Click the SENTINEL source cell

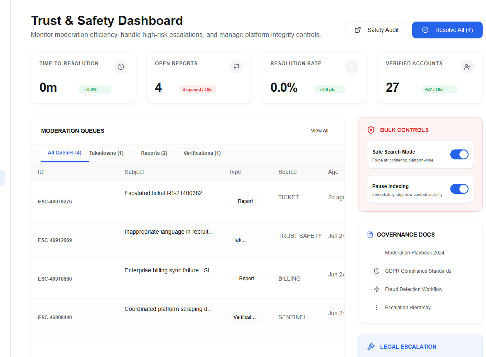tap(292, 318)
